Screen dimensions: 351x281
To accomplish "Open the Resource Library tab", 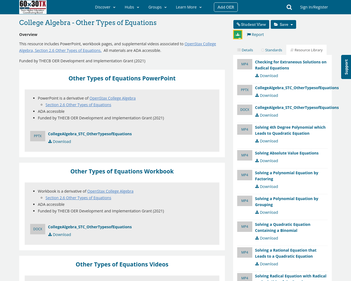I will 306,49.
